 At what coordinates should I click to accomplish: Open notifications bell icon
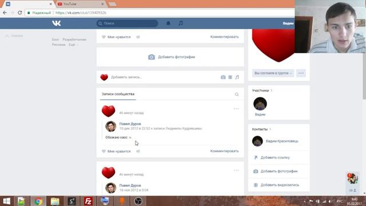[x=168, y=23]
